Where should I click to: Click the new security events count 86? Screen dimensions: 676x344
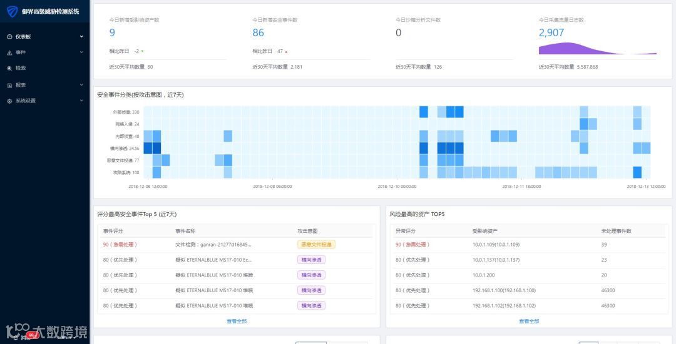259,32
